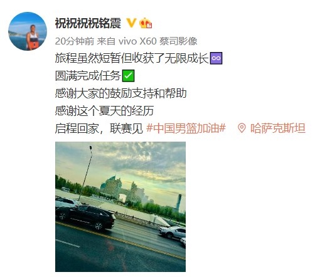Open the 哈萨克斯坦 location link

click(278, 128)
